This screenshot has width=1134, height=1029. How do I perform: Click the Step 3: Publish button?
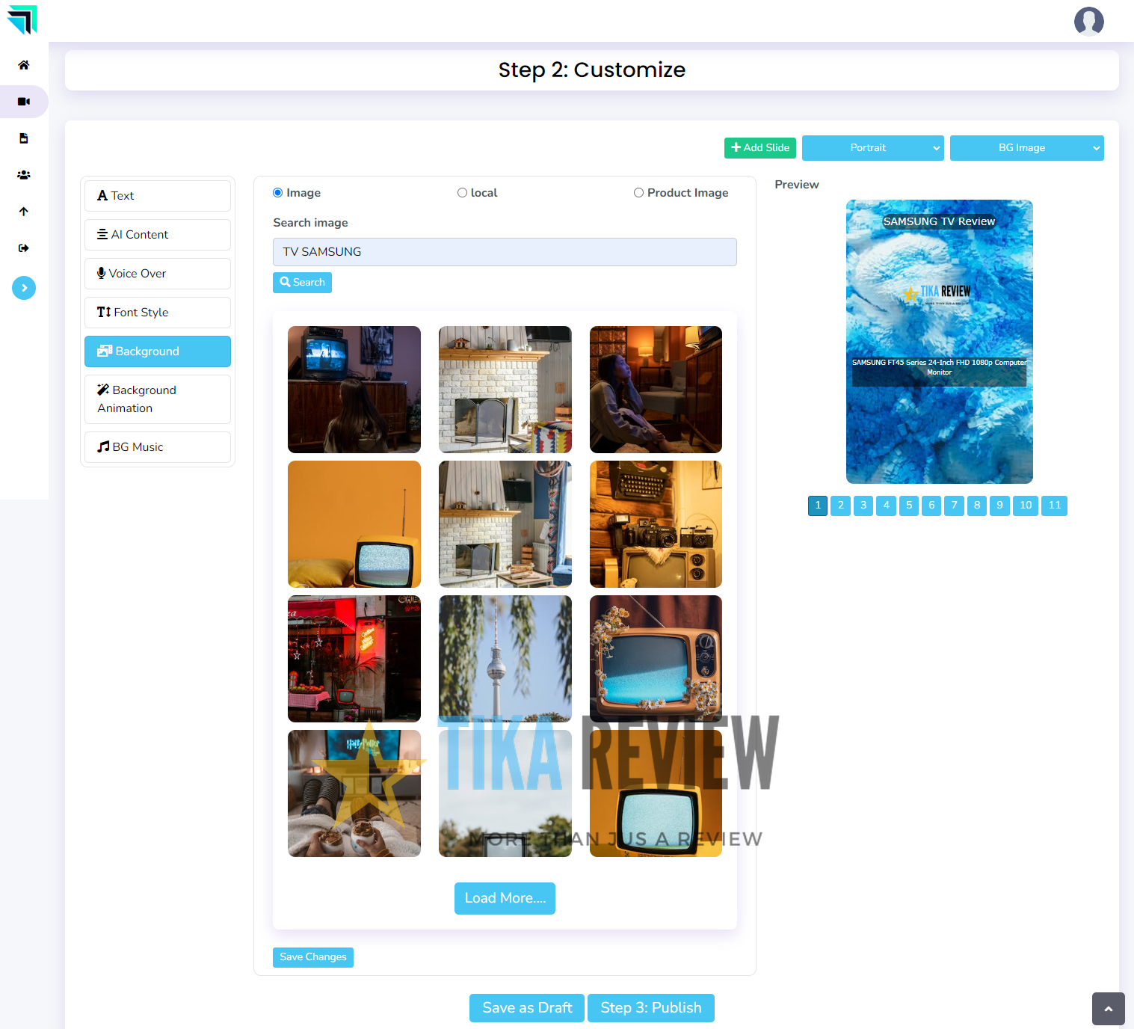tap(650, 1007)
